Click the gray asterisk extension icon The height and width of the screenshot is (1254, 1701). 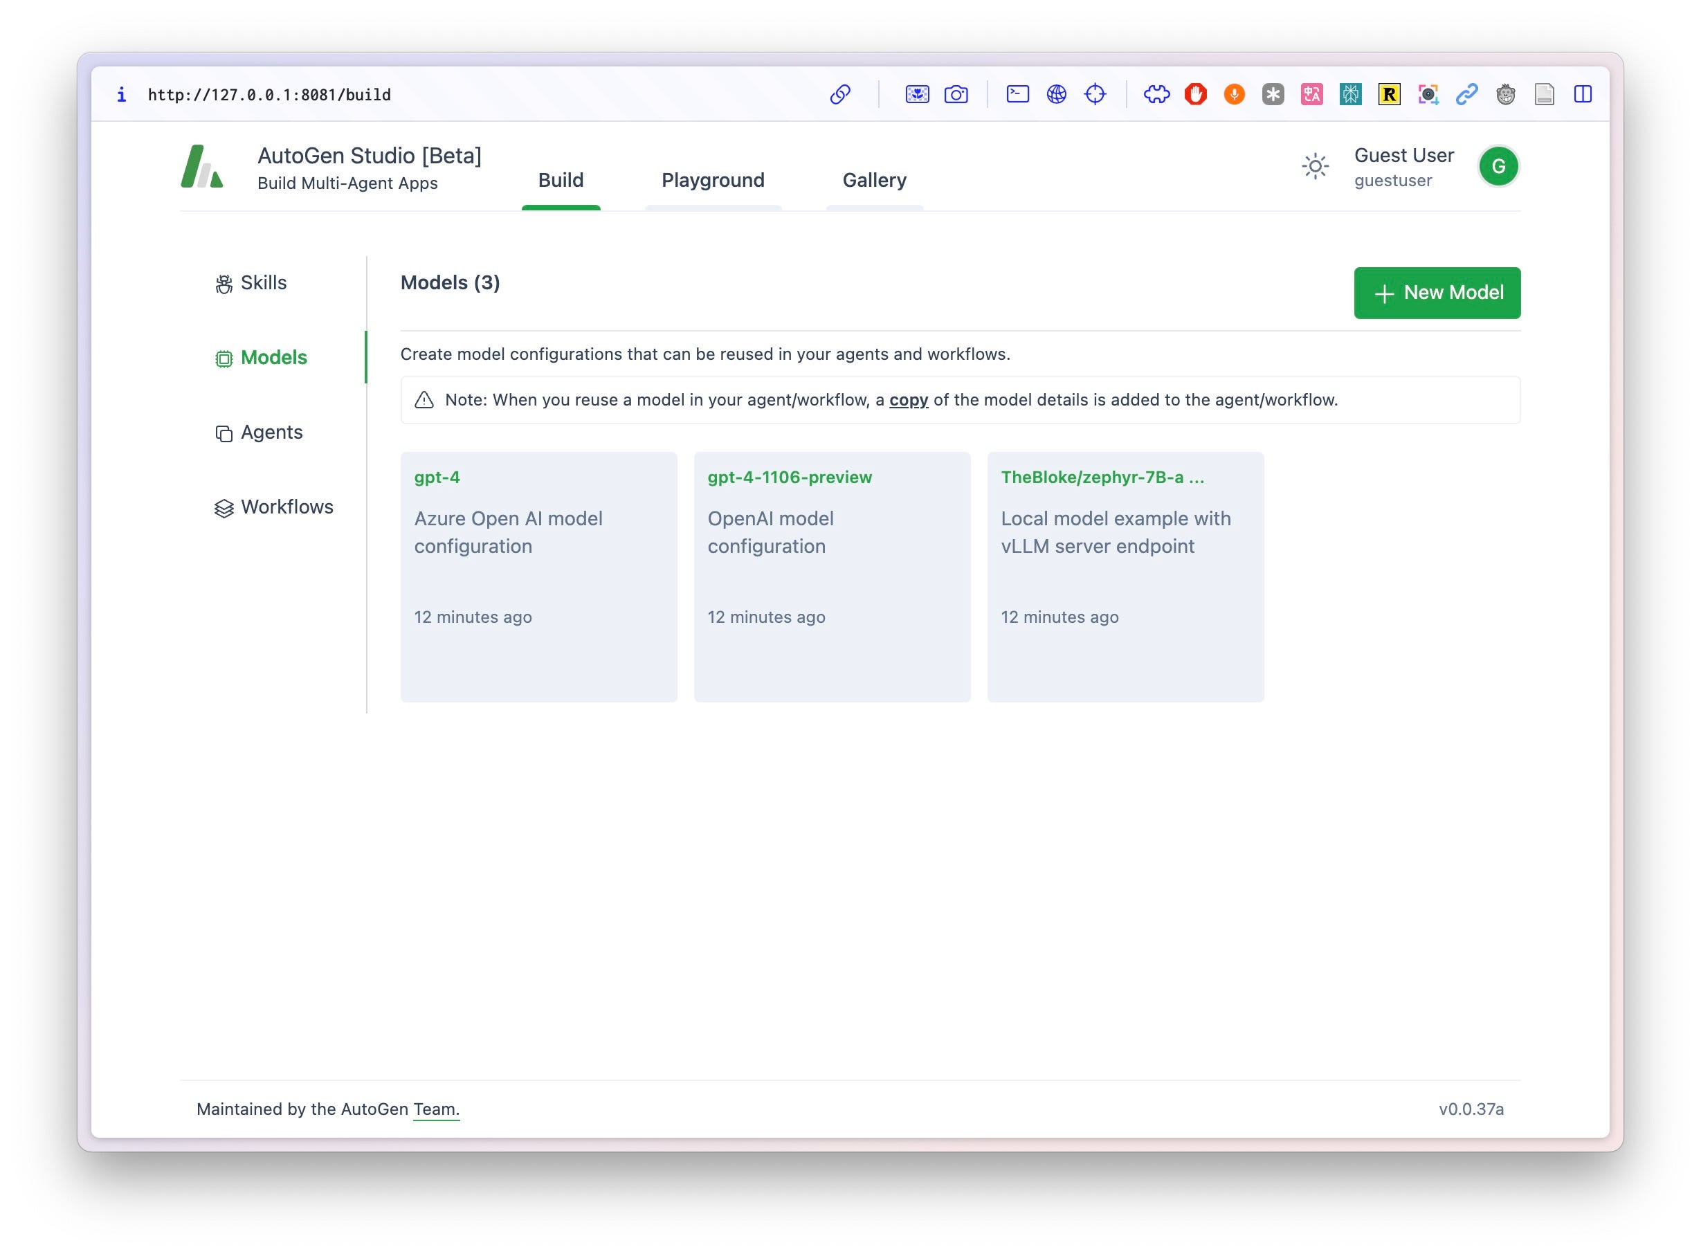1273,94
